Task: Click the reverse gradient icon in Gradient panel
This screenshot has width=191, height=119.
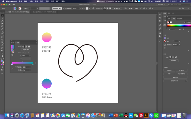Action: coord(12,55)
